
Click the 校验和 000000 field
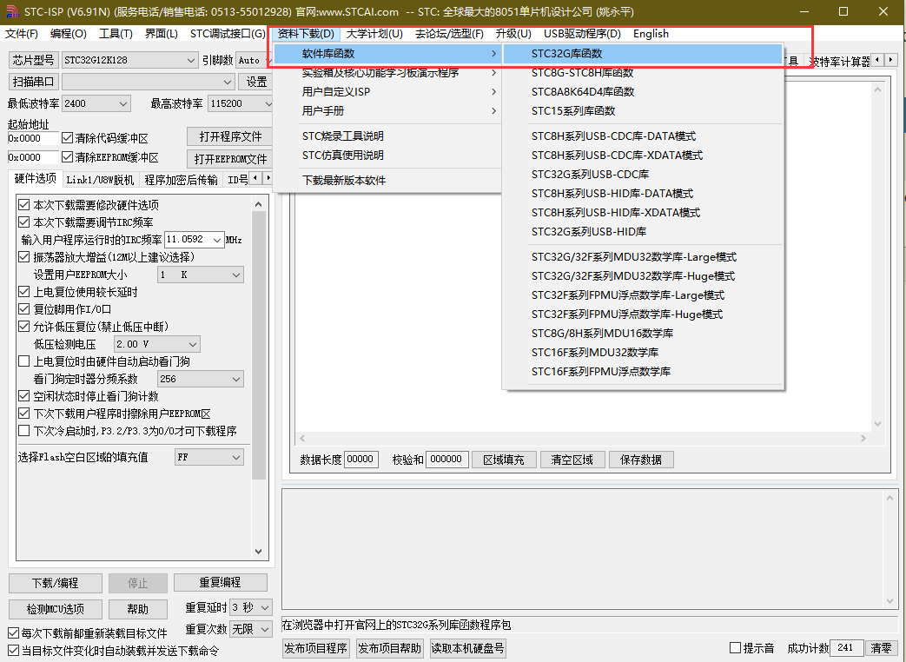coord(446,460)
